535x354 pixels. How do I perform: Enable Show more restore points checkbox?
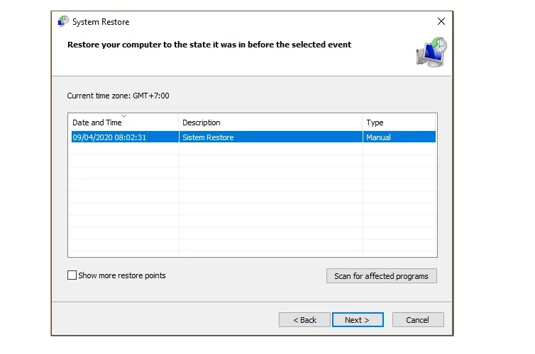coord(72,275)
